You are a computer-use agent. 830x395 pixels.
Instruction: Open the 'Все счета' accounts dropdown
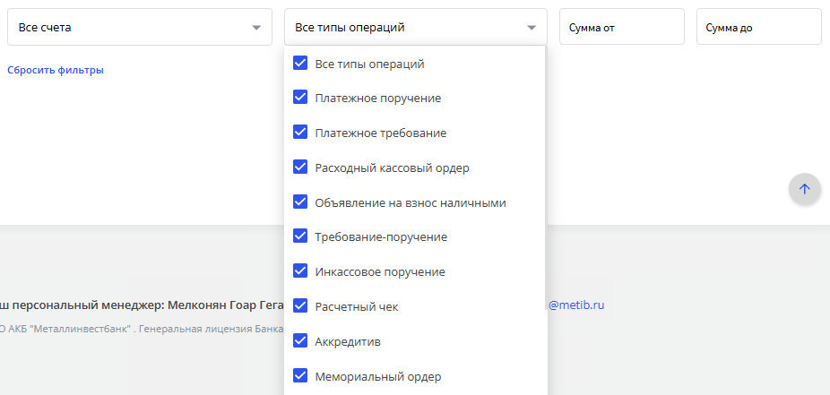coord(140,27)
